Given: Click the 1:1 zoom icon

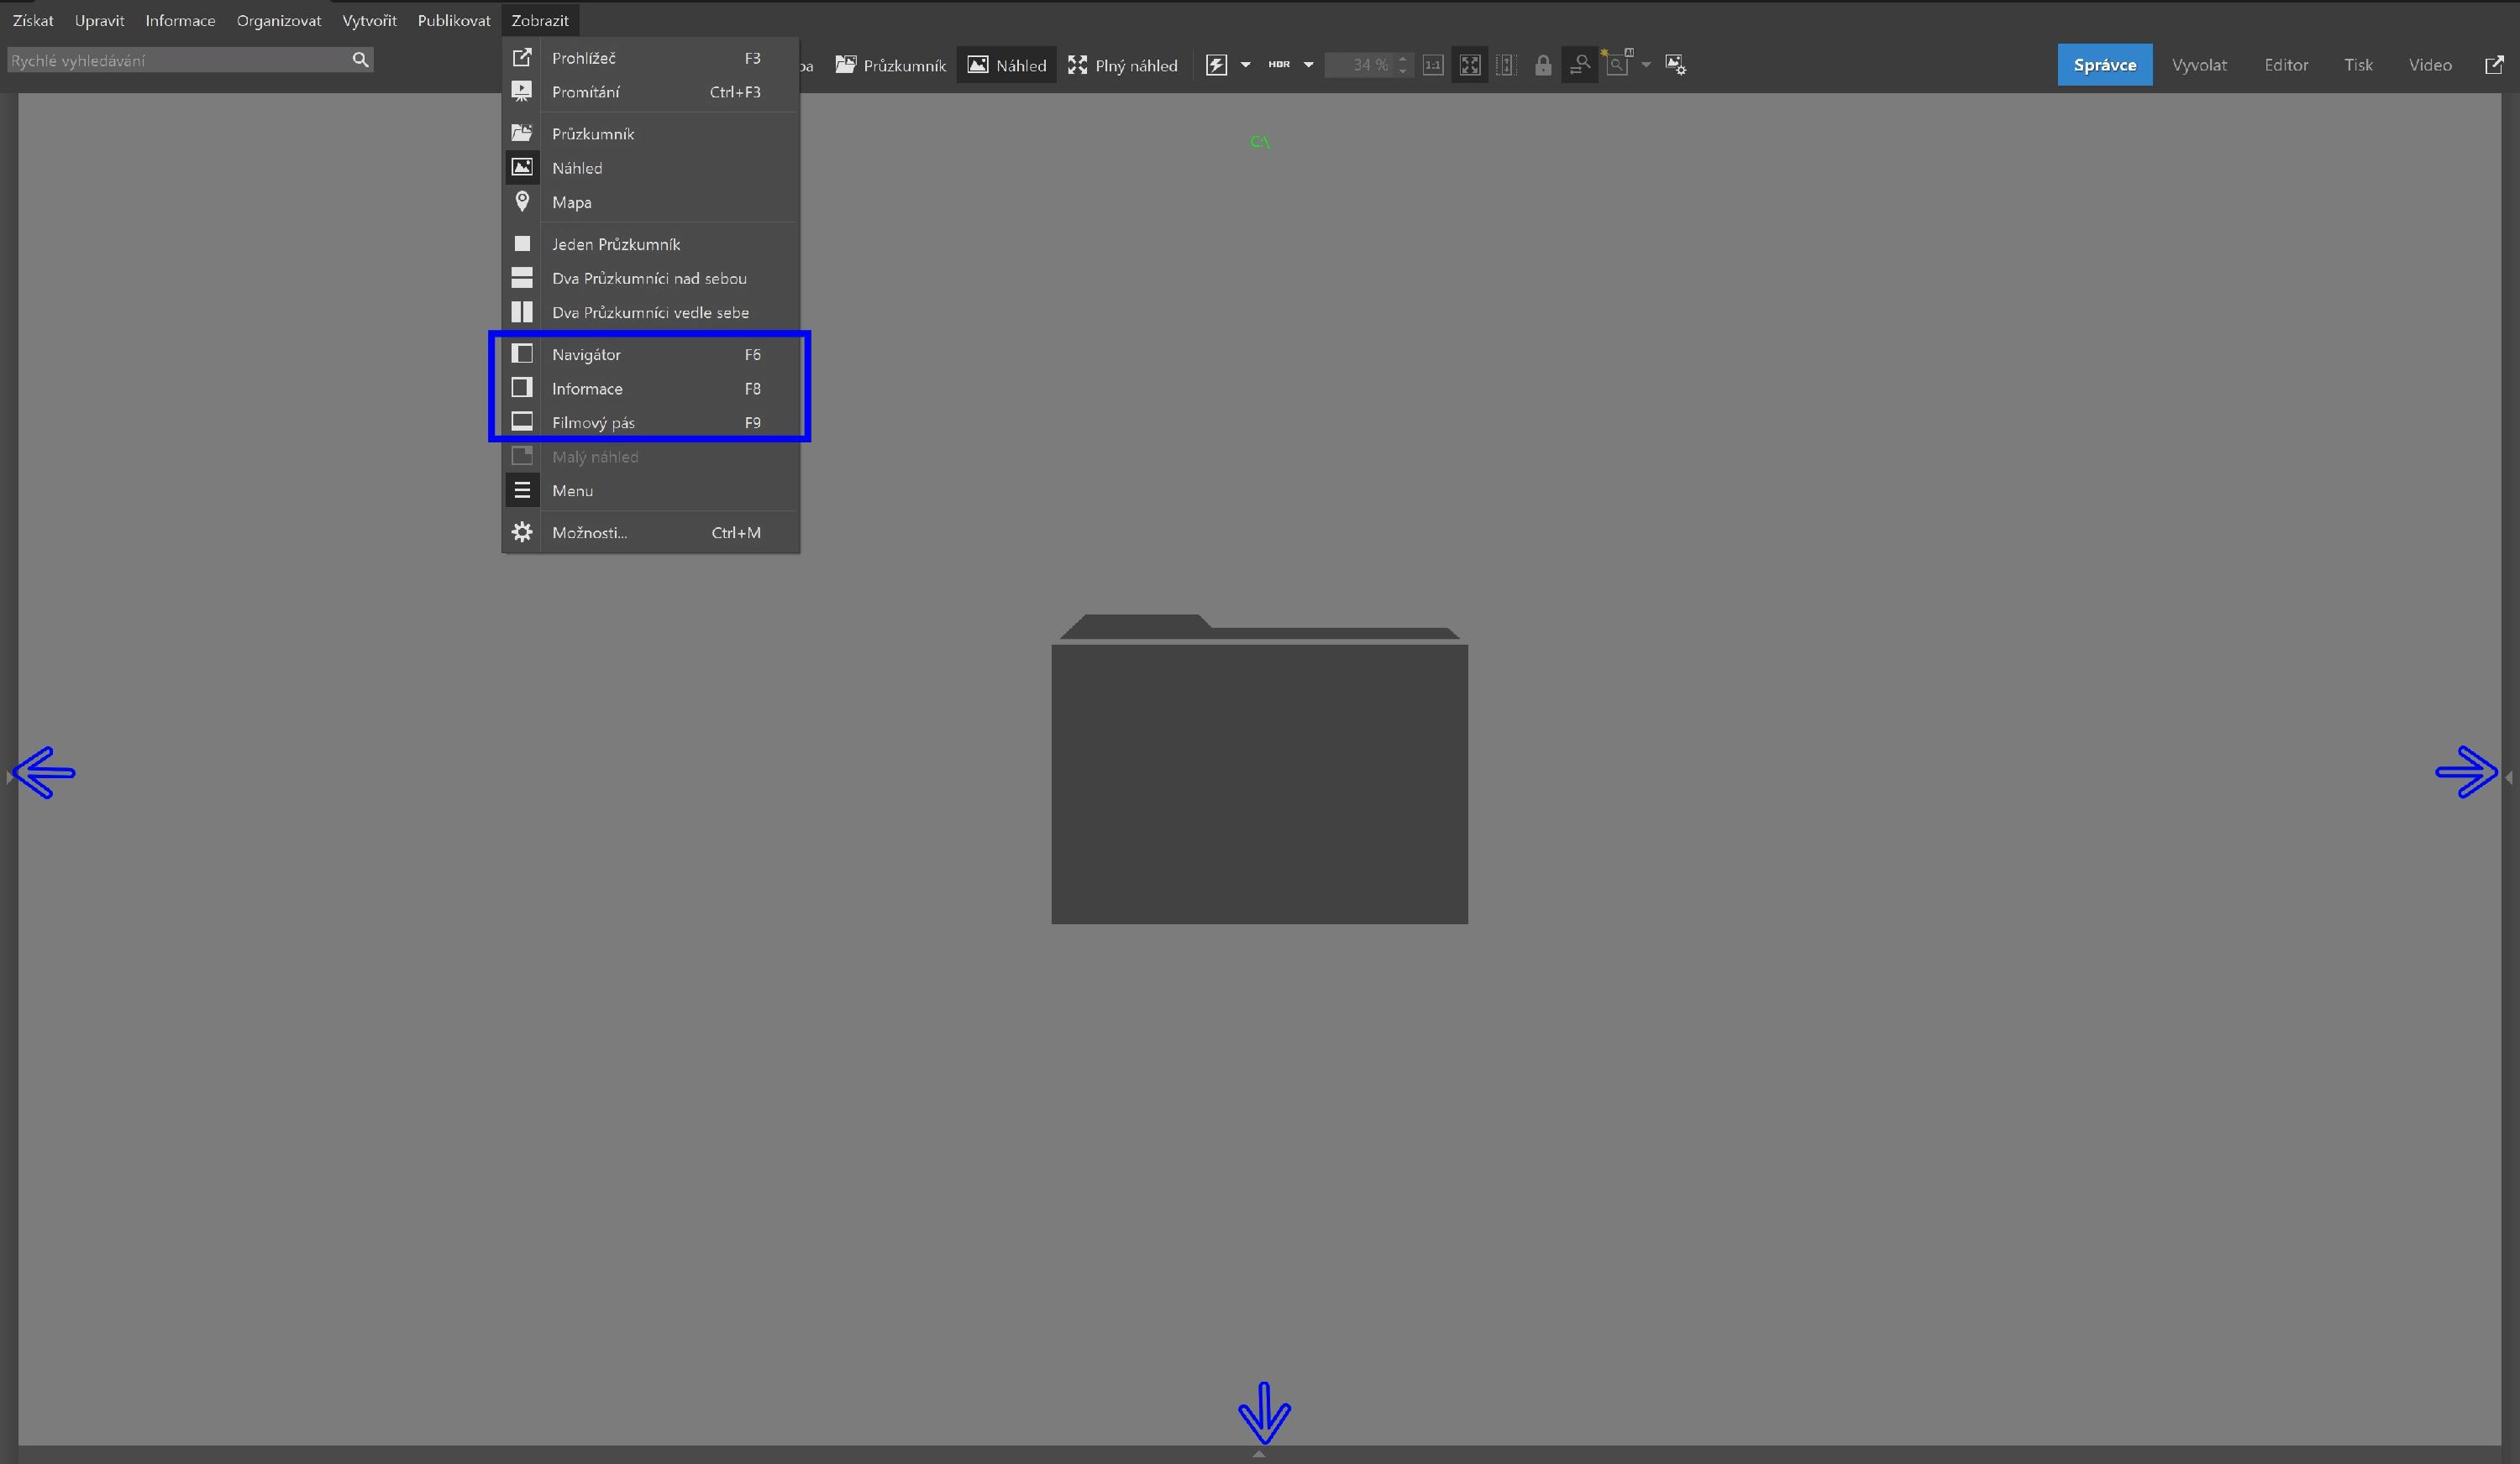Looking at the screenshot, I should click(1433, 65).
